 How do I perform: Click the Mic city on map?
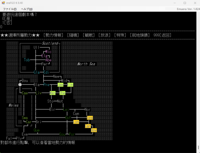(48, 51)
